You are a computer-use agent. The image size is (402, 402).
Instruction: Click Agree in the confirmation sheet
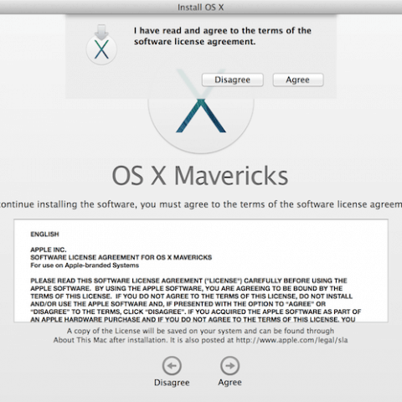[298, 80]
